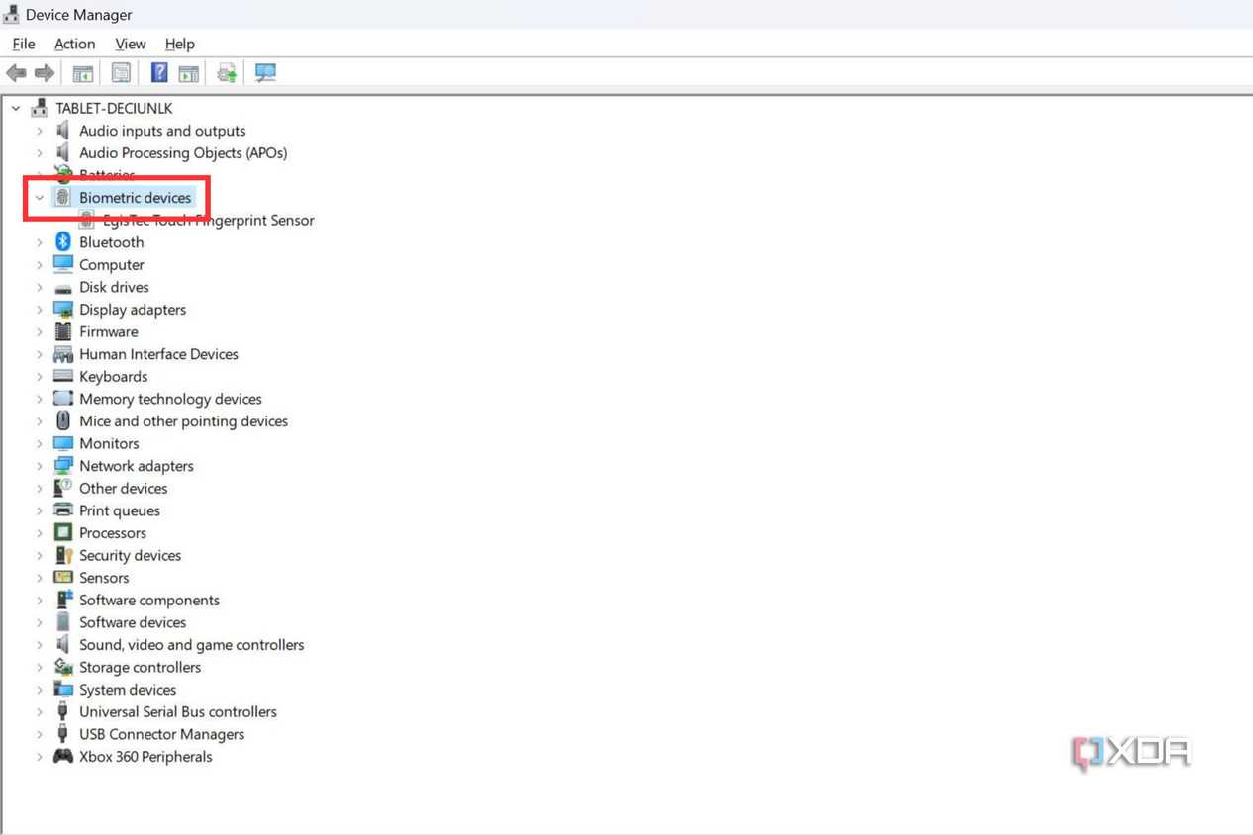Image resolution: width=1253 pixels, height=835 pixels.
Task: Select the 'Sensors' label
Action: 104,578
